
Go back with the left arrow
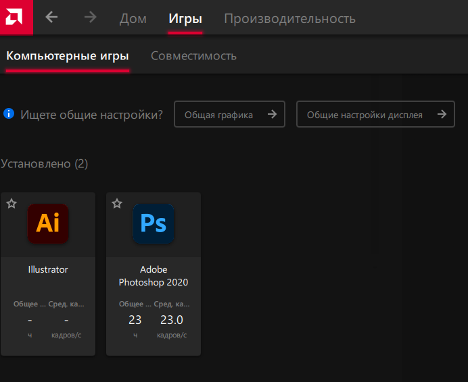(x=51, y=18)
